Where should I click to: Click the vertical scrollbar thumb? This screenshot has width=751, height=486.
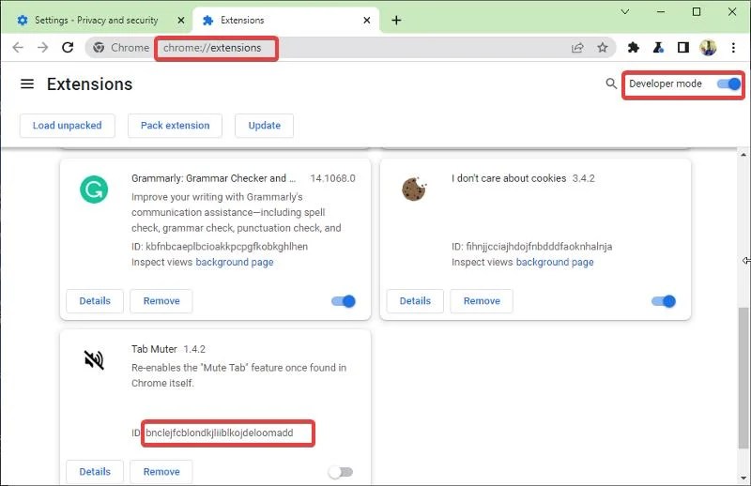click(743, 378)
